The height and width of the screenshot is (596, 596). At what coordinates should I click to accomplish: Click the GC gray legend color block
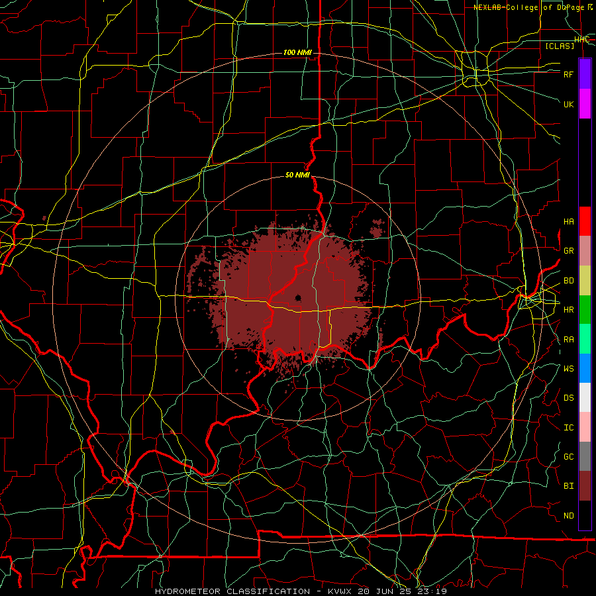pos(585,456)
